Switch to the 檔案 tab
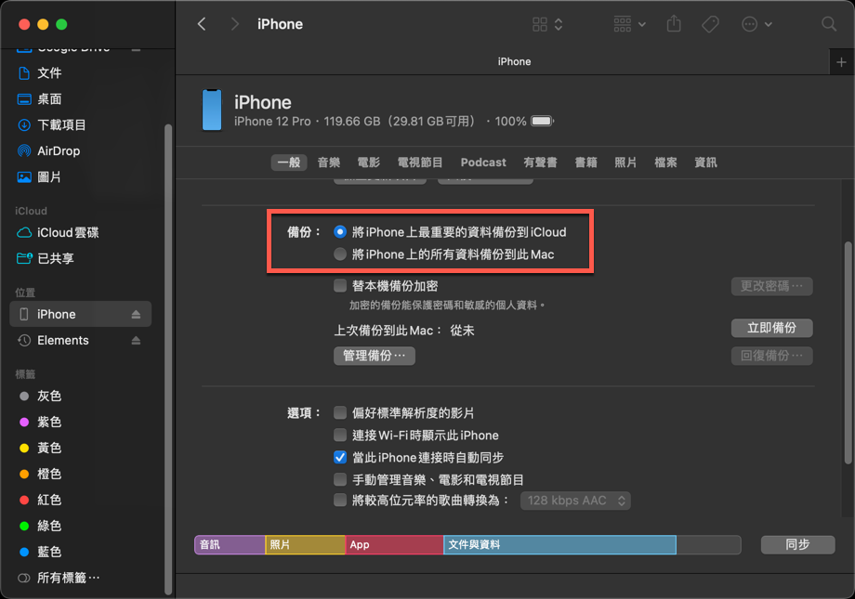The image size is (855, 599). click(665, 163)
